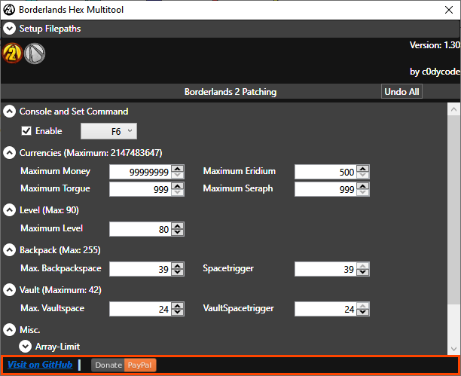Open the F6 console key dropdown
The width and height of the screenshot is (461, 376).
pos(108,131)
